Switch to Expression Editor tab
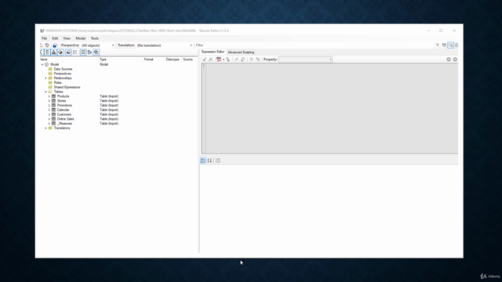The width and height of the screenshot is (502, 282). [213, 52]
